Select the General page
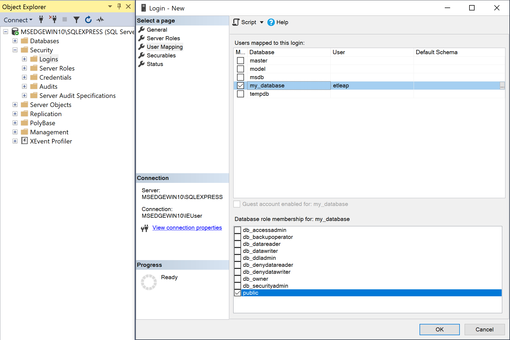The width and height of the screenshot is (510, 340). click(157, 29)
